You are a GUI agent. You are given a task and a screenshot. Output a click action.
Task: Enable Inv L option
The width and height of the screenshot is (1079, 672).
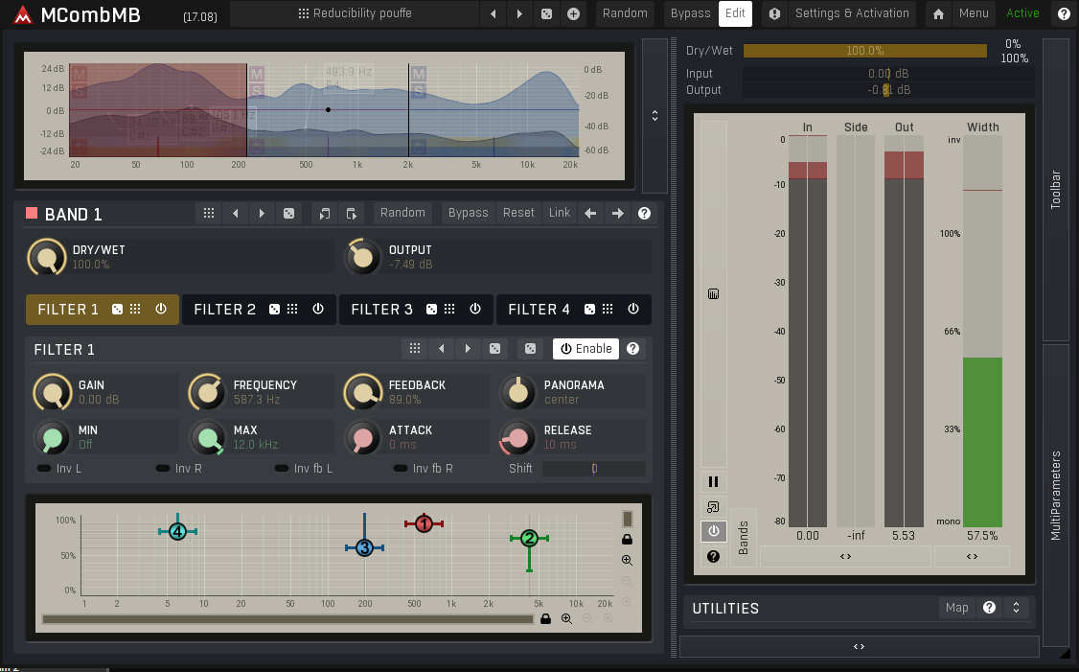(x=59, y=468)
